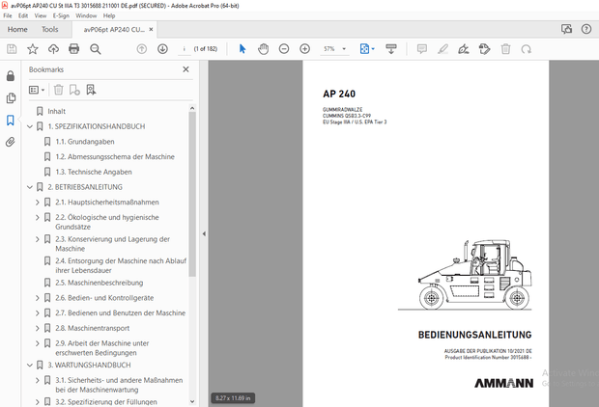Bookmark this file with the star icon
This screenshot has width=599, height=407.
32,49
